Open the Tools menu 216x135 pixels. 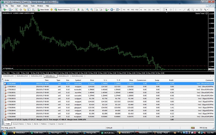tap(32, 6)
